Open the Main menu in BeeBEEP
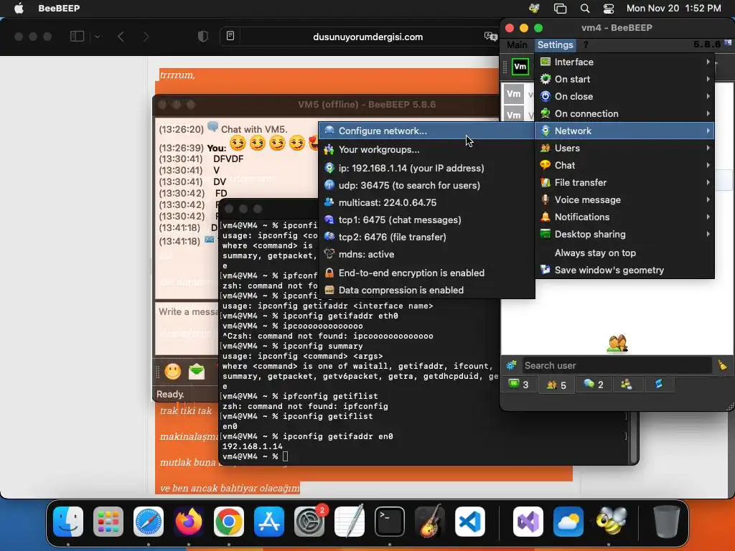Image resolution: width=735 pixels, height=551 pixels. click(x=517, y=45)
